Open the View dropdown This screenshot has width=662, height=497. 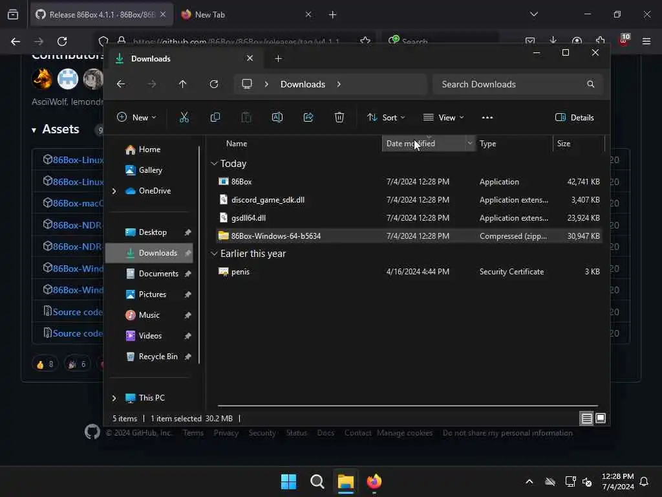point(443,118)
